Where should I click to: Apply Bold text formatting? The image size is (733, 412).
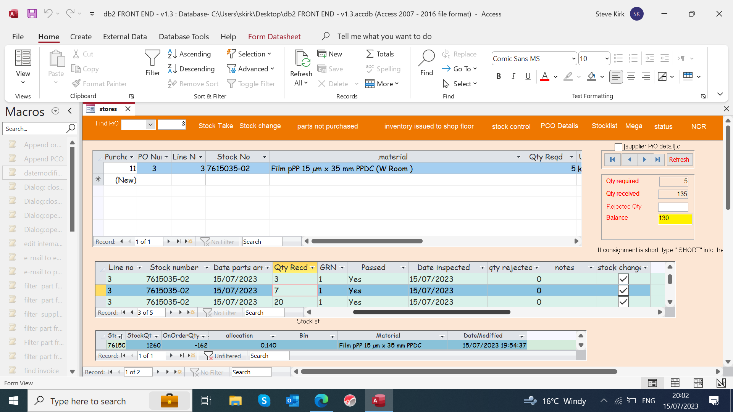pyautogui.click(x=499, y=76)
